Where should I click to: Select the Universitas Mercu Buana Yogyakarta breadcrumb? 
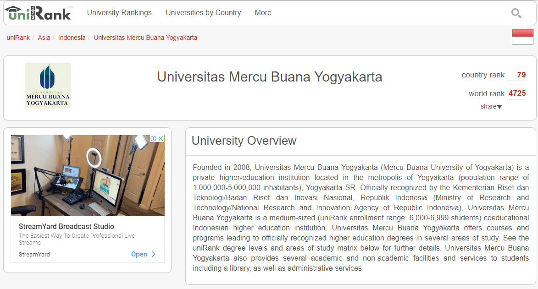145,38
